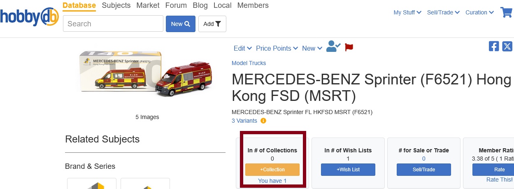Open the Add filter button
Viewport: 514px width, 189px height.
(212, 24)
